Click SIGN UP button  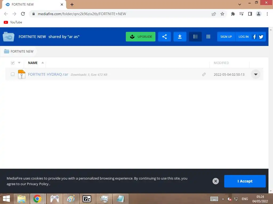tap(226, 37)
